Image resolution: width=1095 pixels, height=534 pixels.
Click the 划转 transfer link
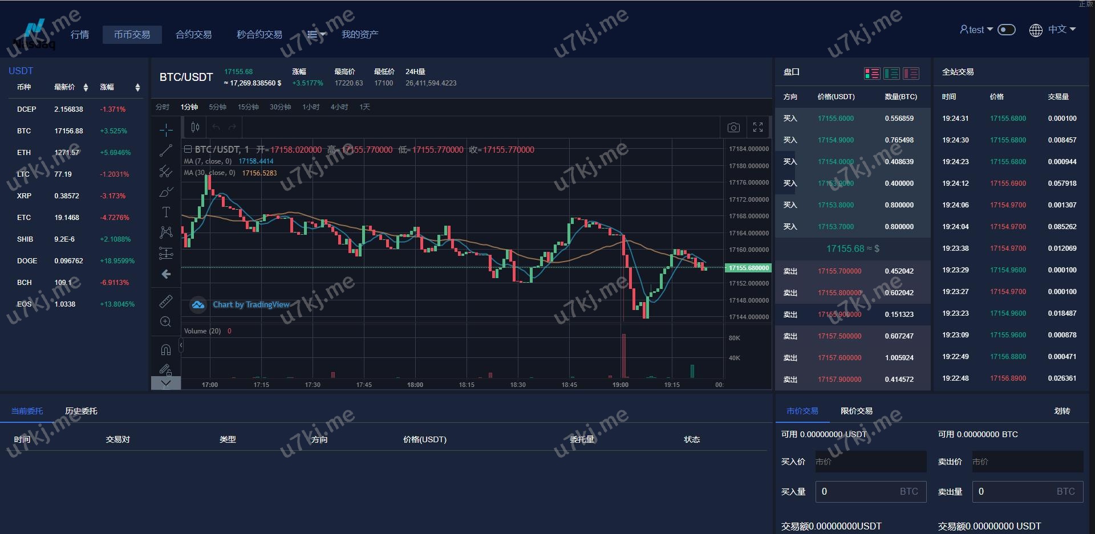[1062, 411]
